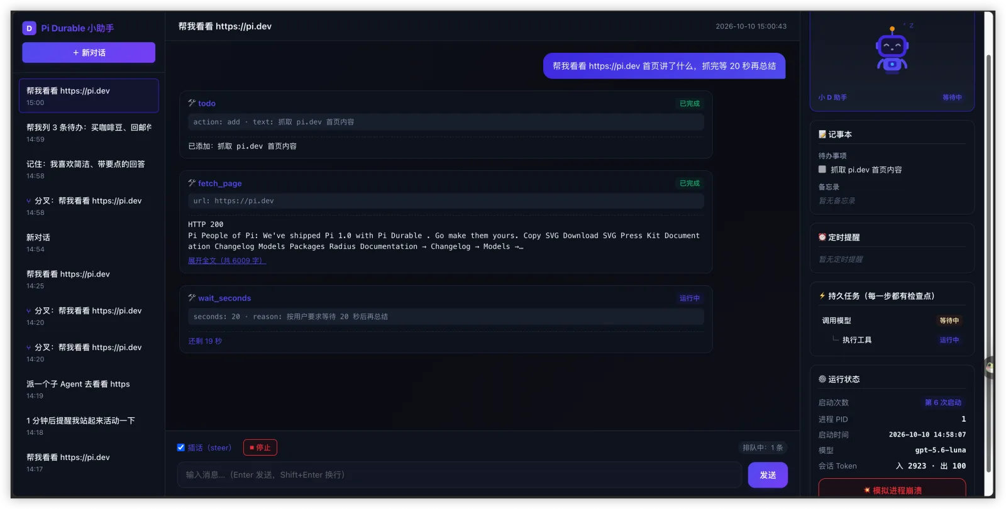Click the 已完成 badge on the todo card
The image size is (1006, 509).
pos(690,104)
